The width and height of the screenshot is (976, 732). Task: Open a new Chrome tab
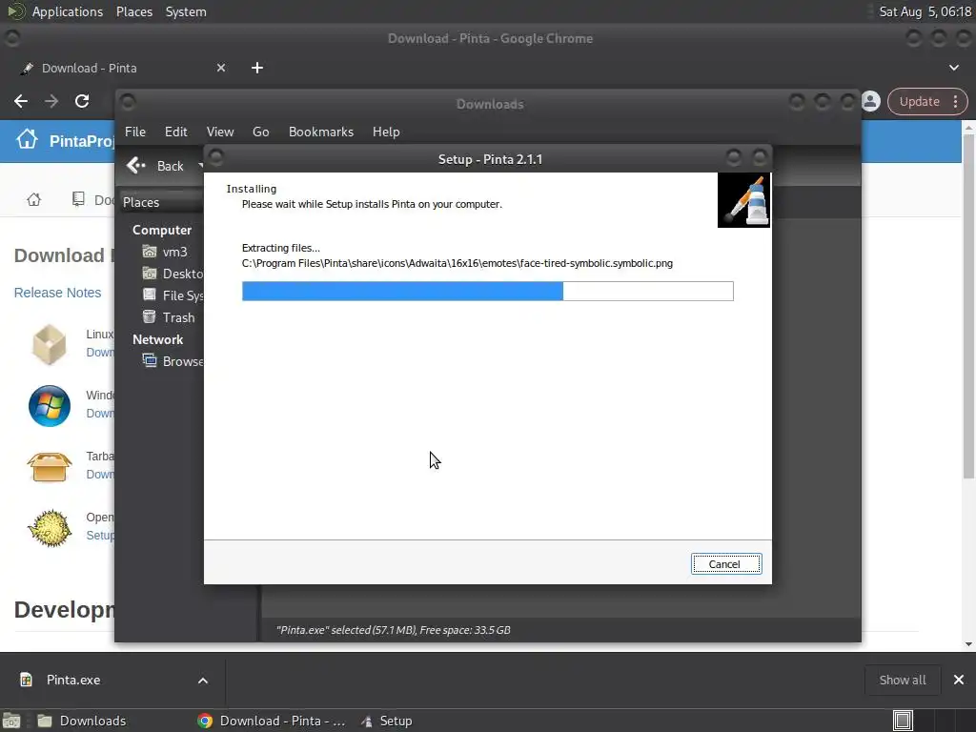[257, 68]
